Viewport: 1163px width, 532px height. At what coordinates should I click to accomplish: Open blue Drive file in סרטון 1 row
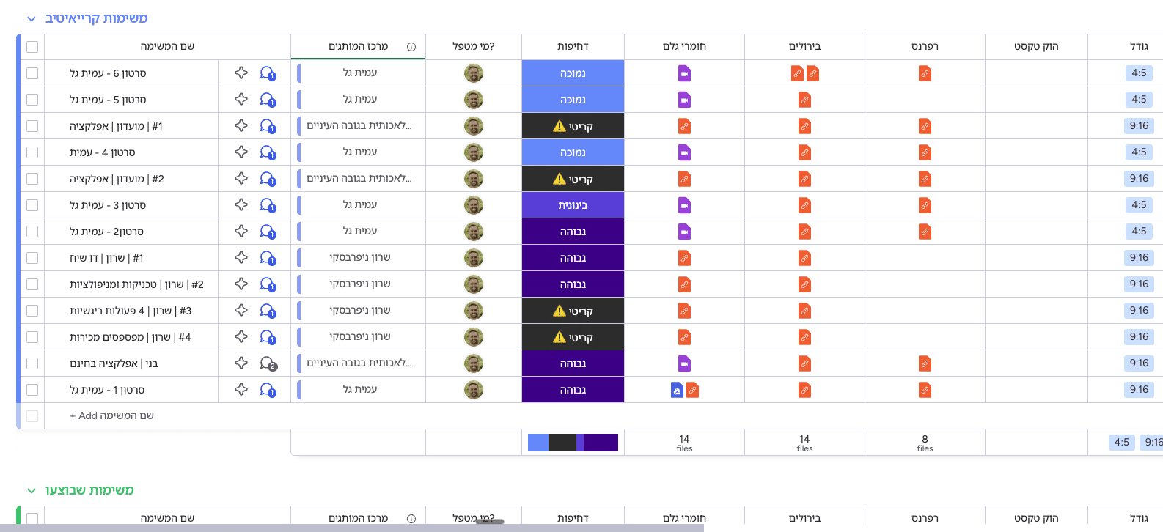pyautogui.click(x=677, y=390)
